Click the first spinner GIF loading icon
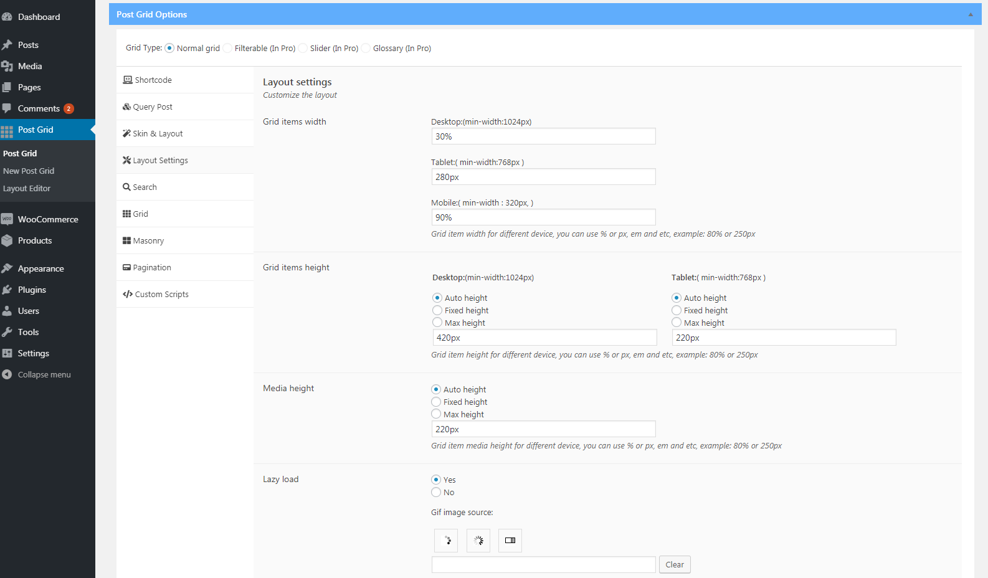988x578 pixels. point(446,541)
